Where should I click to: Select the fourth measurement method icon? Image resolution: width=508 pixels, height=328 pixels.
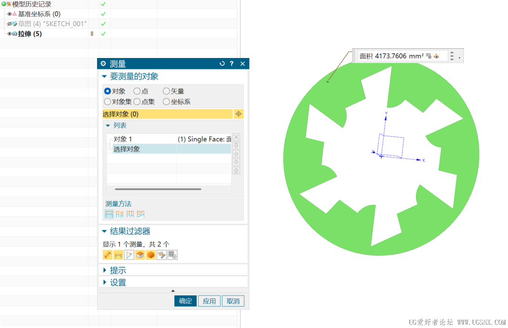141,214
